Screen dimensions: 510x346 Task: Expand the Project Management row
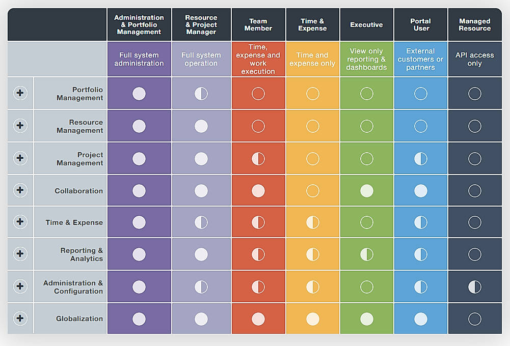coord(20,158)
